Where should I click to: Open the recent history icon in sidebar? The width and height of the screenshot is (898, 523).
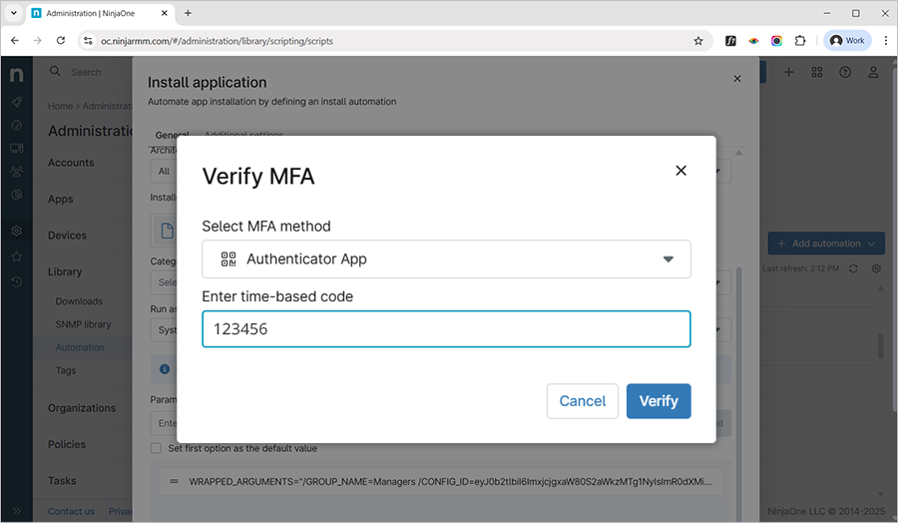pyautogui.click(x=17, y=282)
